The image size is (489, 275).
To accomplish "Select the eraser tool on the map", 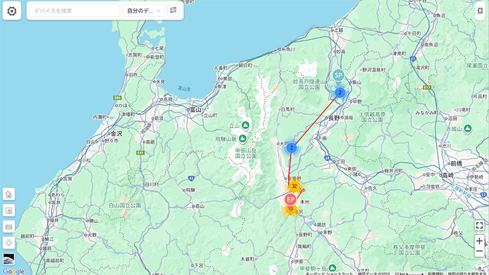I will click(x=9, y=194).
